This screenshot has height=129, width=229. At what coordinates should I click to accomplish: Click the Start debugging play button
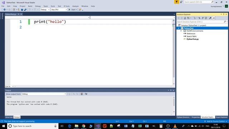(x=69, y=10)
